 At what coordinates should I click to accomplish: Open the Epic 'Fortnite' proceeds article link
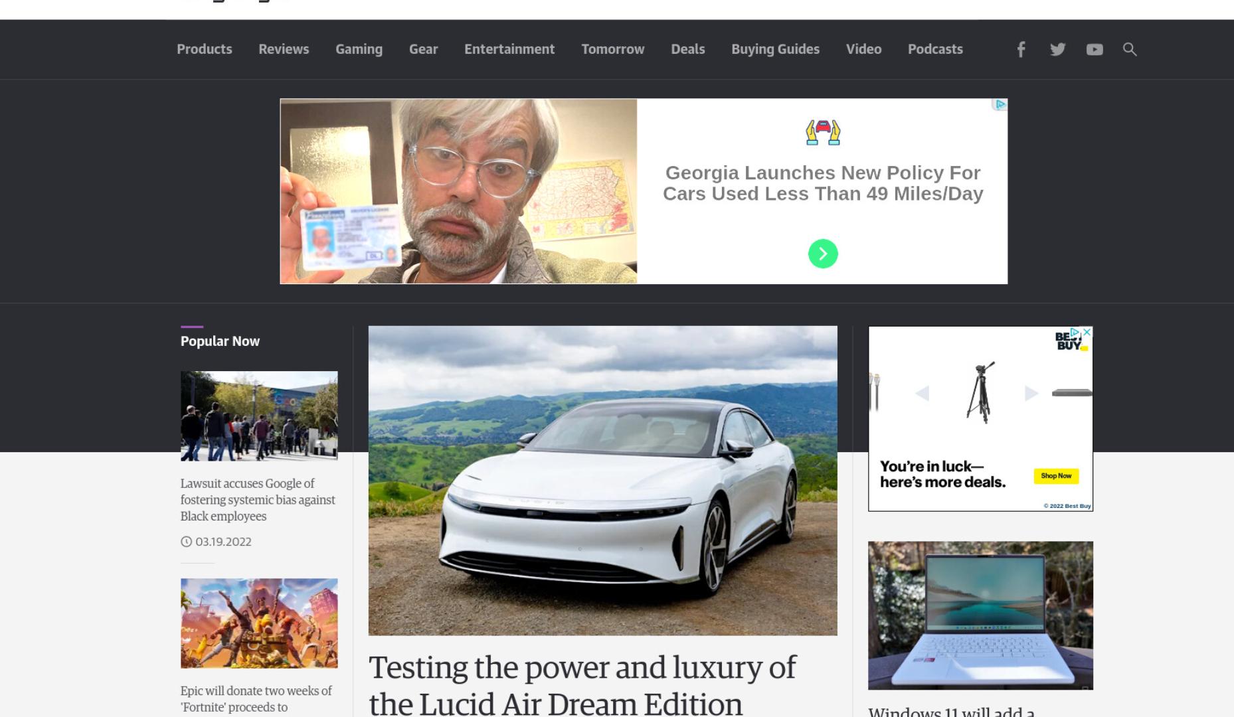[x=256, y=699]
